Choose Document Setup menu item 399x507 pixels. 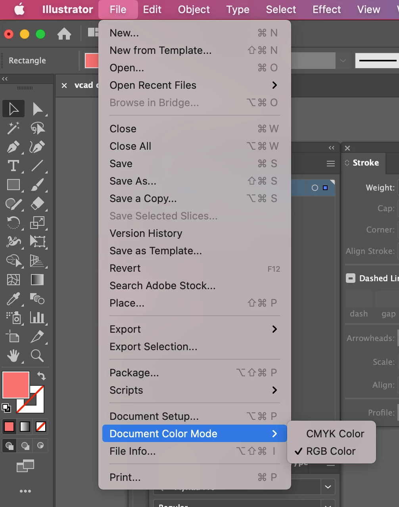click(x=195, y=416)
